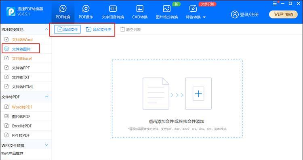Open the PDF转换 tab
Screen dimensions: 303x160
pos(63,12)
